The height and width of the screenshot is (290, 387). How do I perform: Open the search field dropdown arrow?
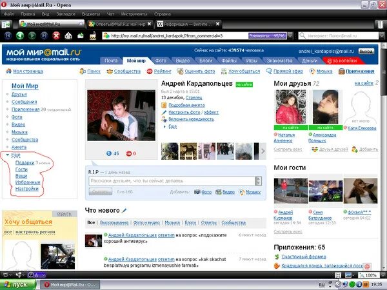[382, 35]
